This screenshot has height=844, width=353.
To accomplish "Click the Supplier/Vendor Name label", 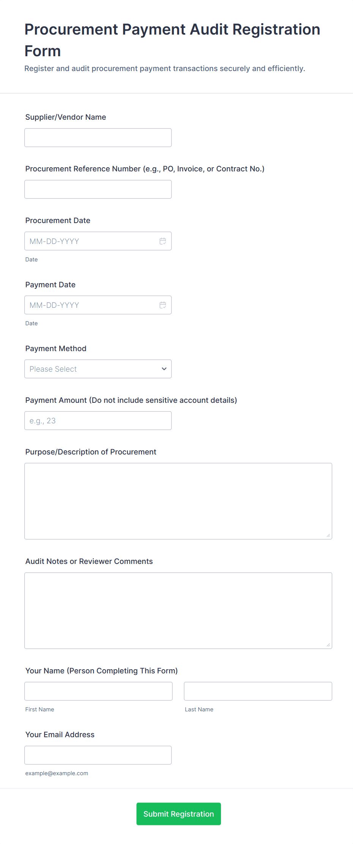I will tap(66, 117).
